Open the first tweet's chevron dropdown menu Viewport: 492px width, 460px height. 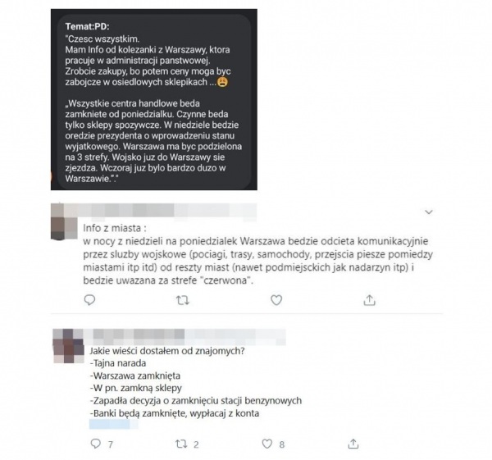click(429, 212)
